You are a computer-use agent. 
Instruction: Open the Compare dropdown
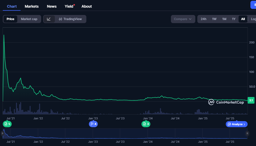183,19
